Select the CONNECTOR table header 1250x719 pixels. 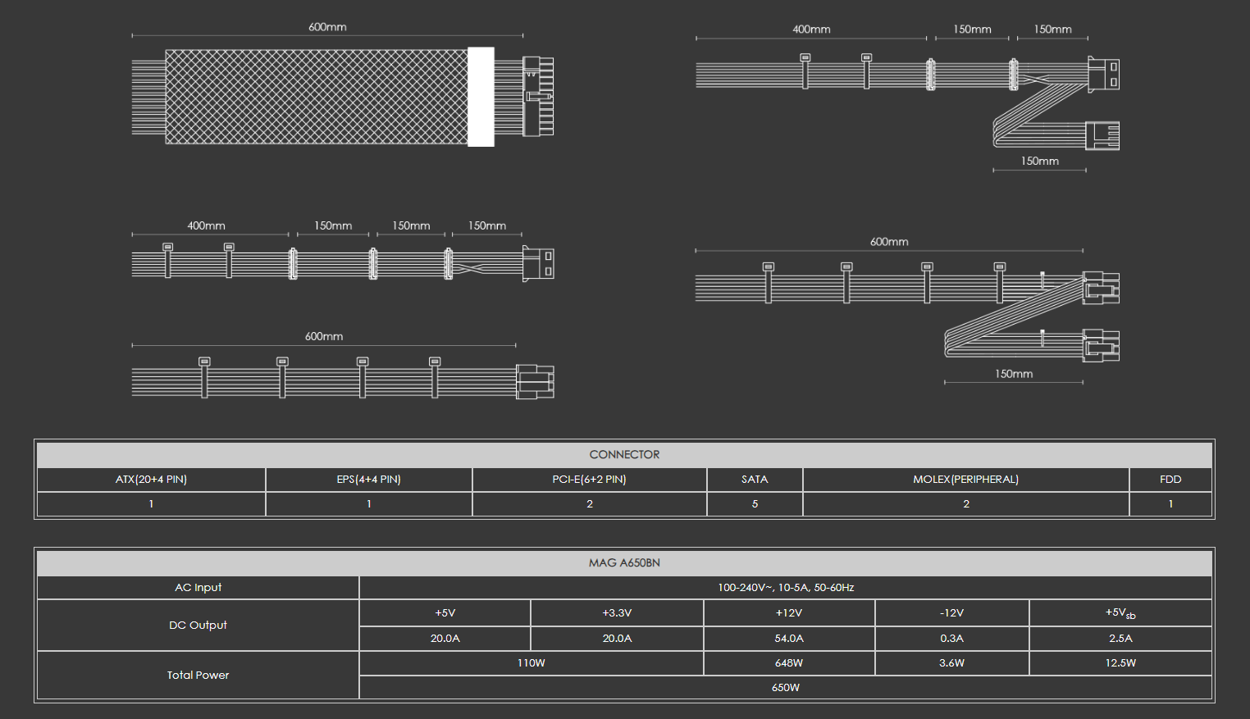click(624, 455)
